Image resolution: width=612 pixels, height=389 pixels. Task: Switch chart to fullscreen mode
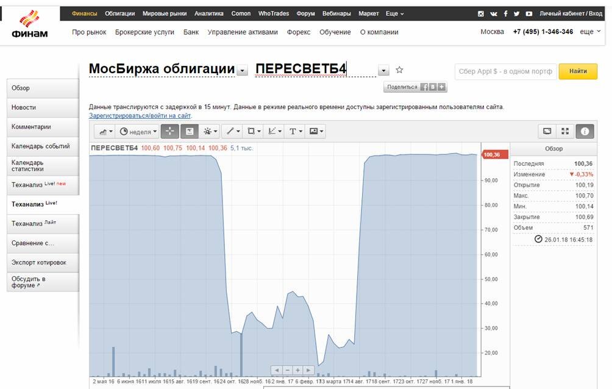click(565, 131)
